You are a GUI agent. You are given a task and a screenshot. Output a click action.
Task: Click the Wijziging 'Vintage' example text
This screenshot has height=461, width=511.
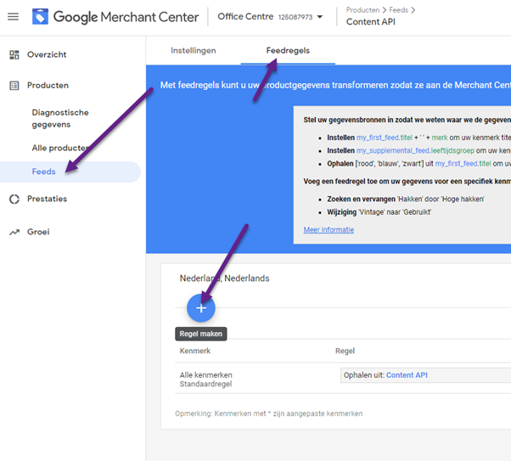379,212
